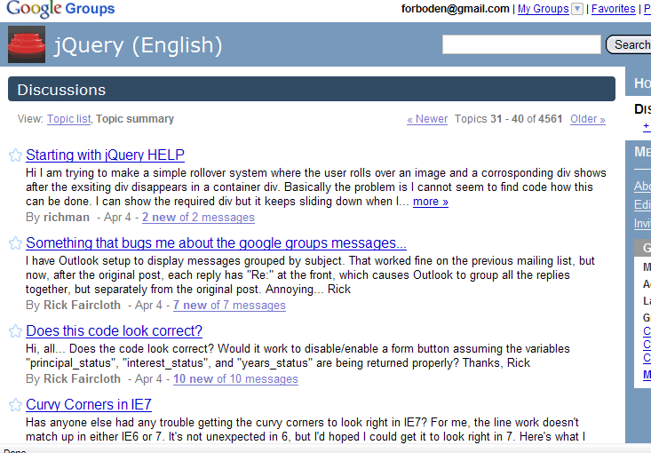The height and width of the screenshot is (453, 651).
Task: Star the 'Does this code look correct?' topic
Action: tap(15, 331)
